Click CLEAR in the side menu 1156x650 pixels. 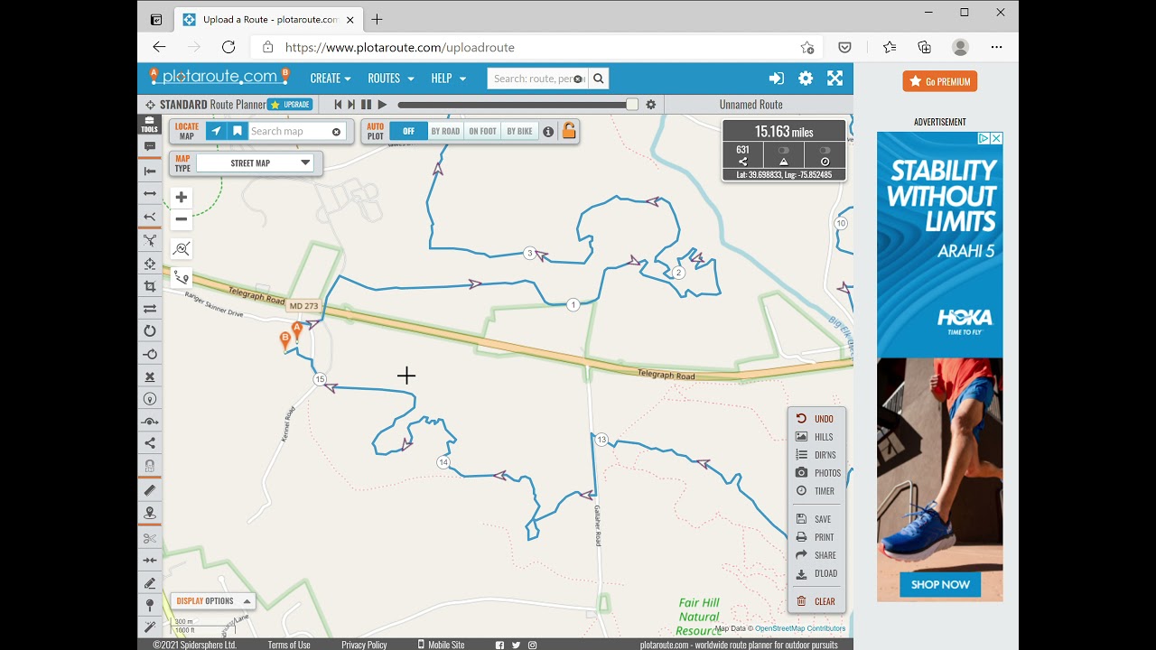coord(815,601)
